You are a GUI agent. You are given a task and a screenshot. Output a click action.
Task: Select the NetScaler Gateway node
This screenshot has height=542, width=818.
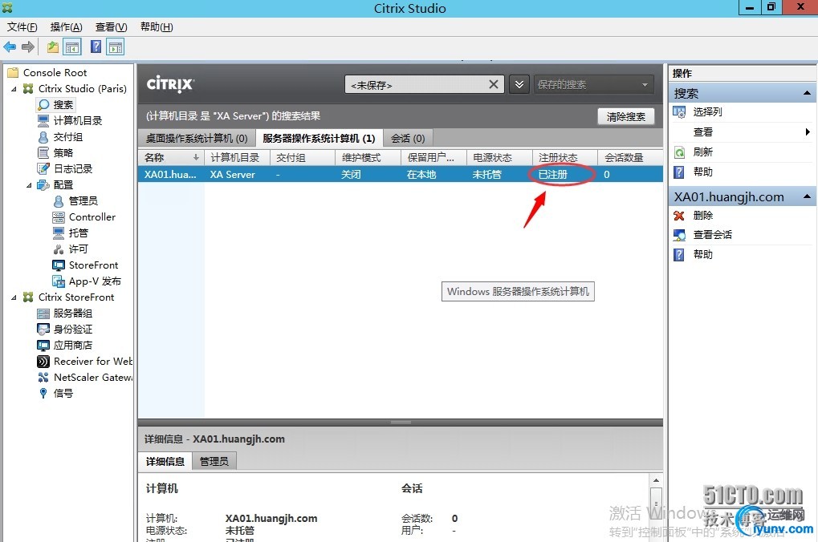[x=85, y=378]
